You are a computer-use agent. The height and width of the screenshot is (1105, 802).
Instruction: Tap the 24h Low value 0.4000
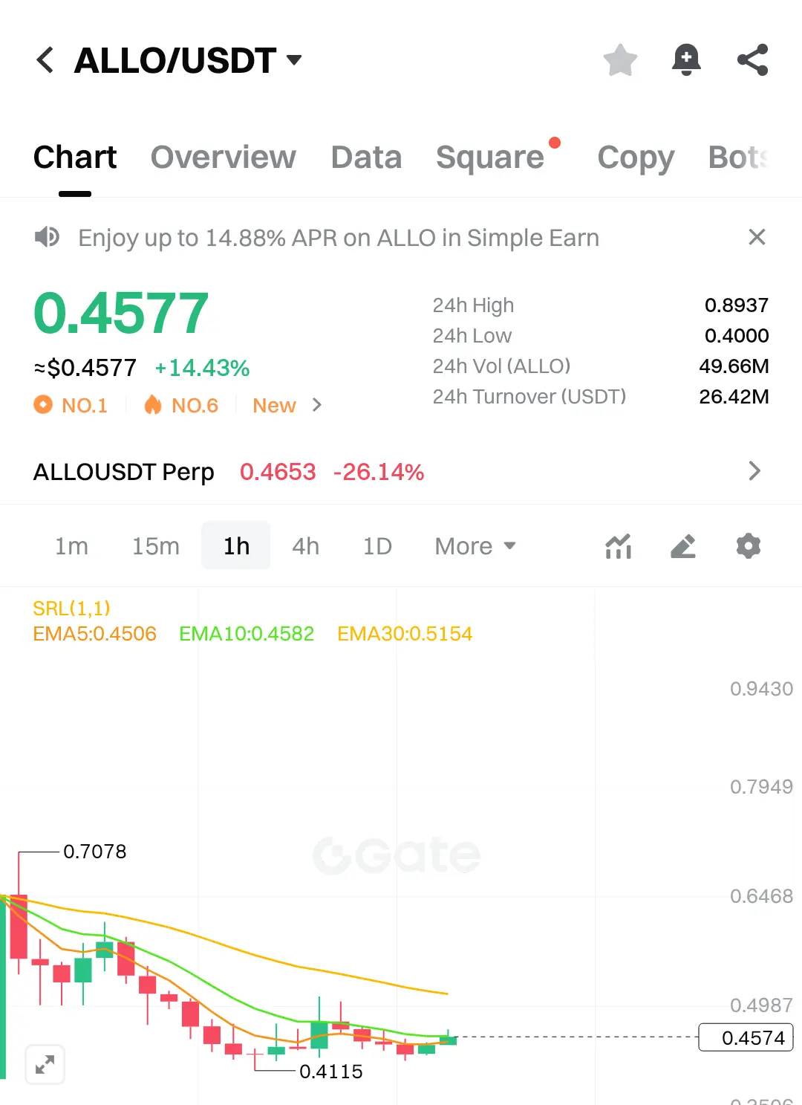pyautogui.click(x=737, y=336)
